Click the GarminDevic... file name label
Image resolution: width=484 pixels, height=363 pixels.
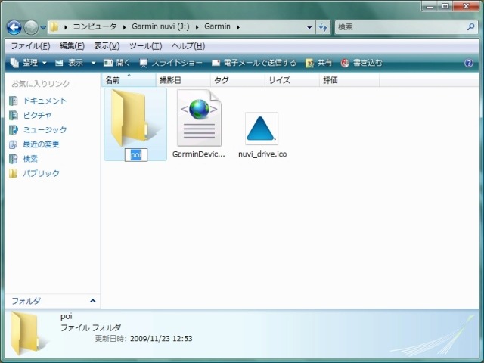click(x=198, y=154)
